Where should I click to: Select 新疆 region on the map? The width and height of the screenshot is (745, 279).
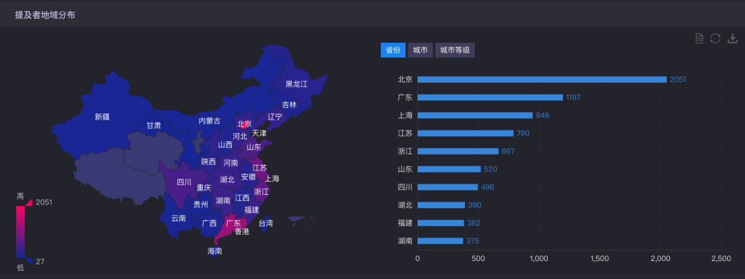click(101, 117)
